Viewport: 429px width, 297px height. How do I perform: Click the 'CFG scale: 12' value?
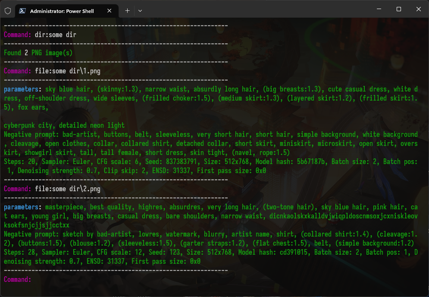coord(119,252)
